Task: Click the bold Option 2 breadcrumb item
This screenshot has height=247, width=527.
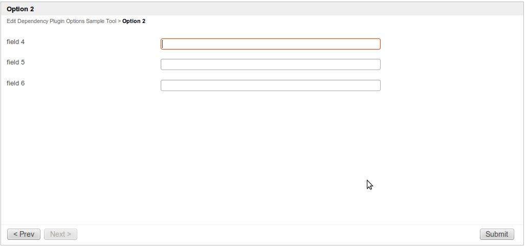Action: (134, 21)
